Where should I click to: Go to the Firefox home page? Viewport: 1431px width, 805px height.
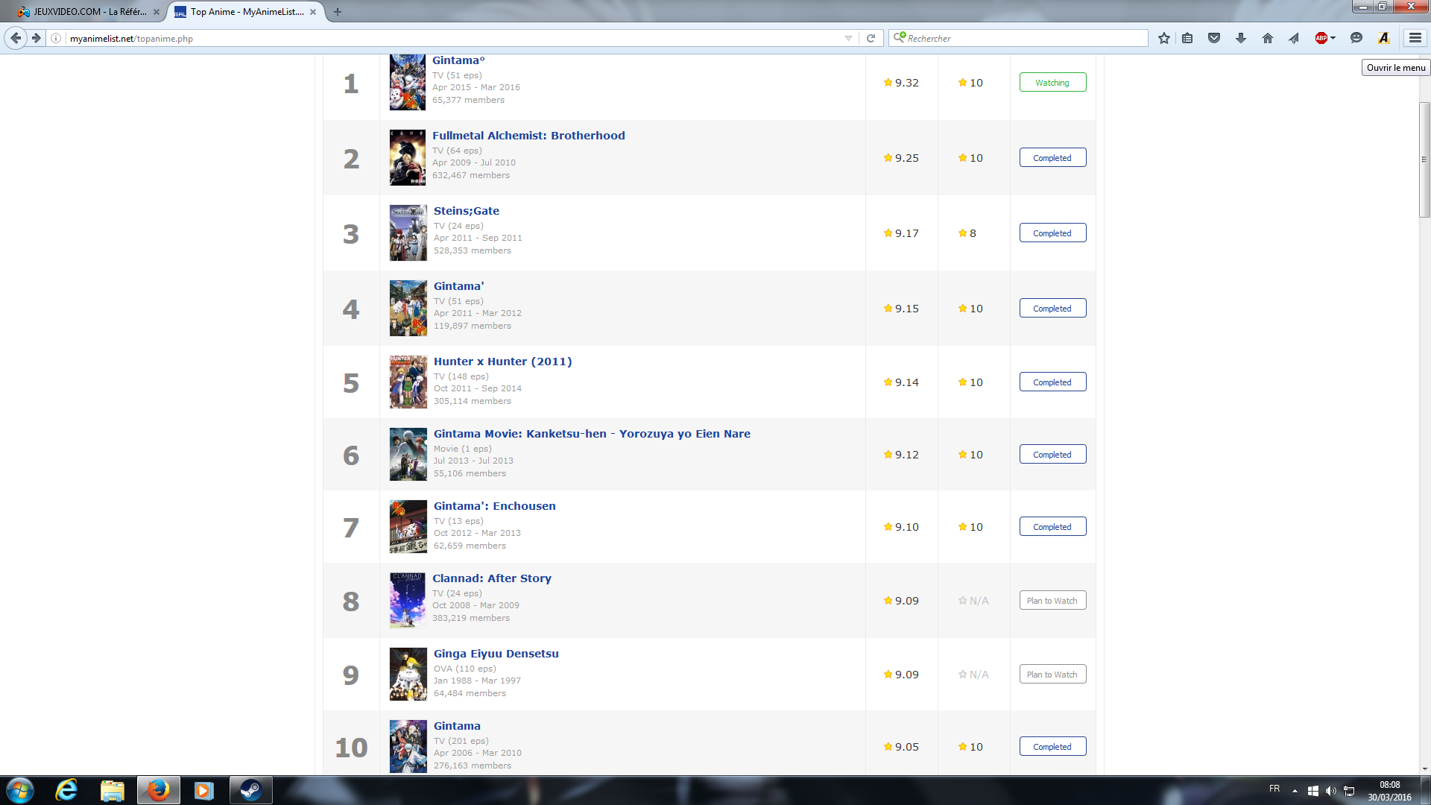[1268, 38]
